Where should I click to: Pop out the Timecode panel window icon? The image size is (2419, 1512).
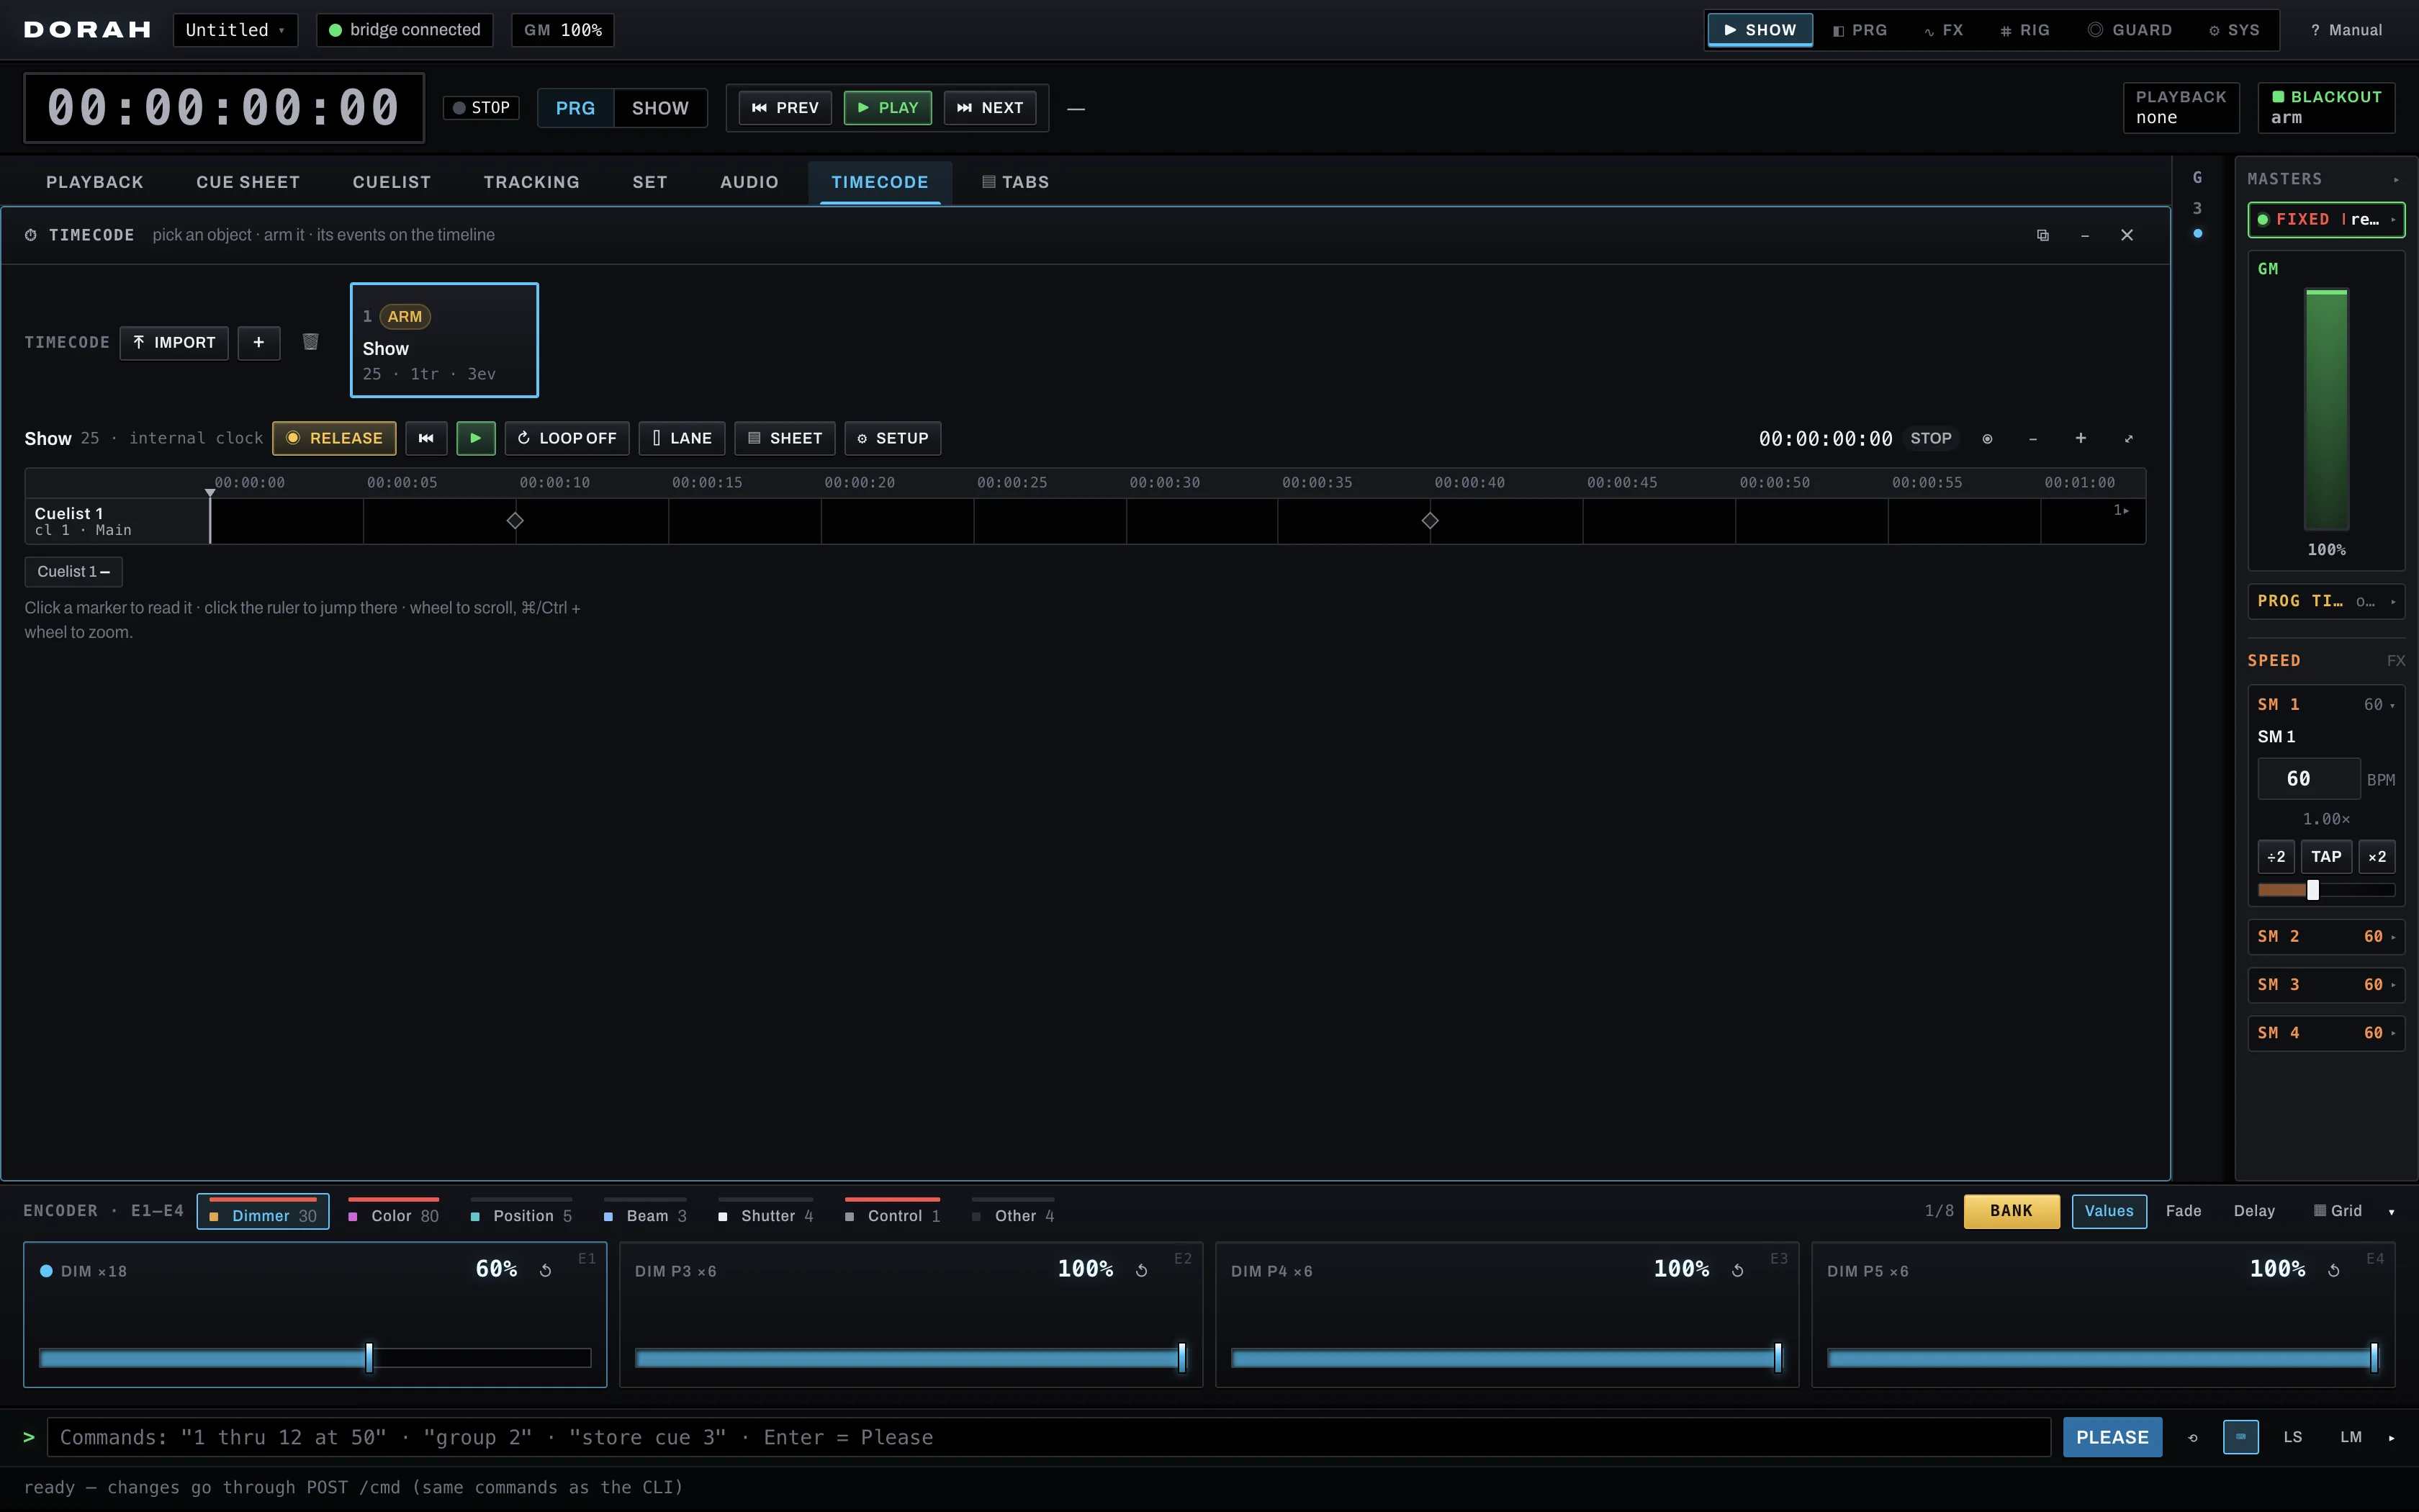pyautogui.click(x=2042, y=235)
